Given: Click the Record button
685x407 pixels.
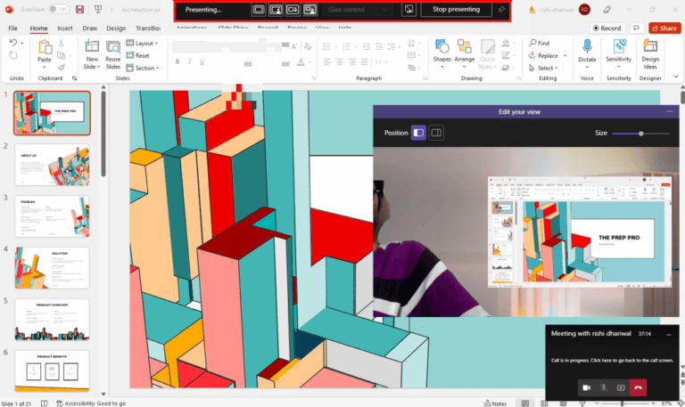Looking at the screenshot, I should point(607,28).
